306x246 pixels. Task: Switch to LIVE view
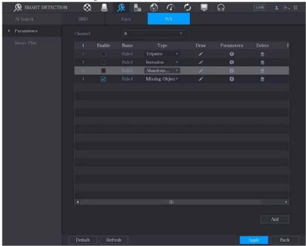tap(260, 8)
